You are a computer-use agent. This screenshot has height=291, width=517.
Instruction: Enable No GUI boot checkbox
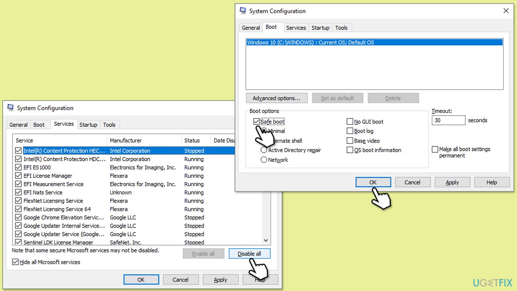tap(350, 122)
